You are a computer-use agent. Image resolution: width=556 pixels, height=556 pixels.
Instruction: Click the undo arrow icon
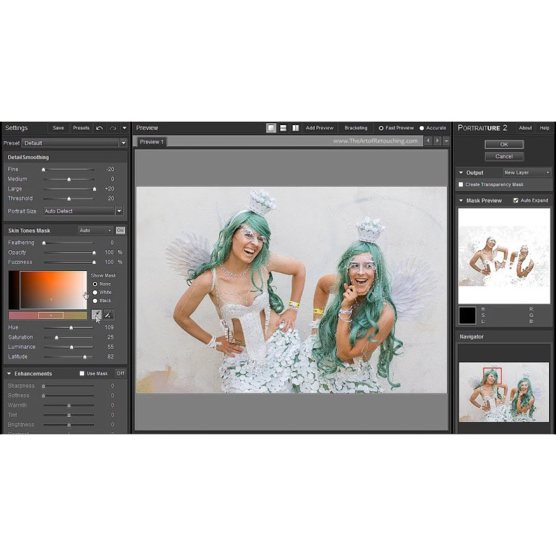click(99, 128)
